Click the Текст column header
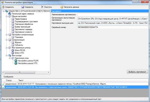The height and width of the screenshot is (102, 150). [x=21, y=80]
